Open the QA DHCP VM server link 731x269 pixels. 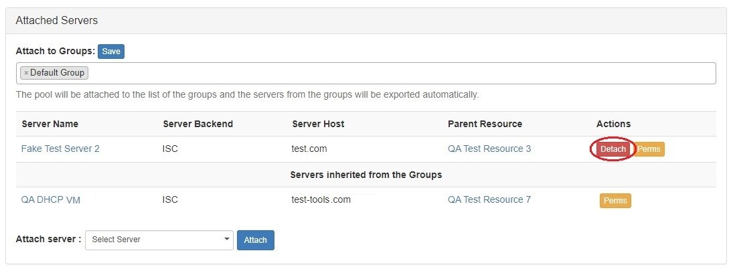tap(51, 199)
